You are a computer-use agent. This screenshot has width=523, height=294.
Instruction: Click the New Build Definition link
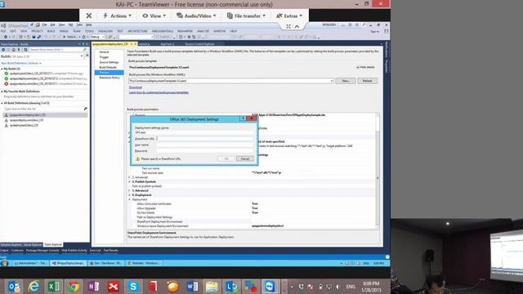coord(14,63)
